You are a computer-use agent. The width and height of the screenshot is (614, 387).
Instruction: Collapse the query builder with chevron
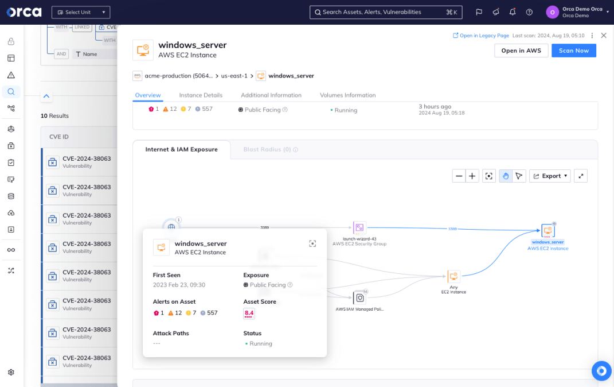coord(46,96)
